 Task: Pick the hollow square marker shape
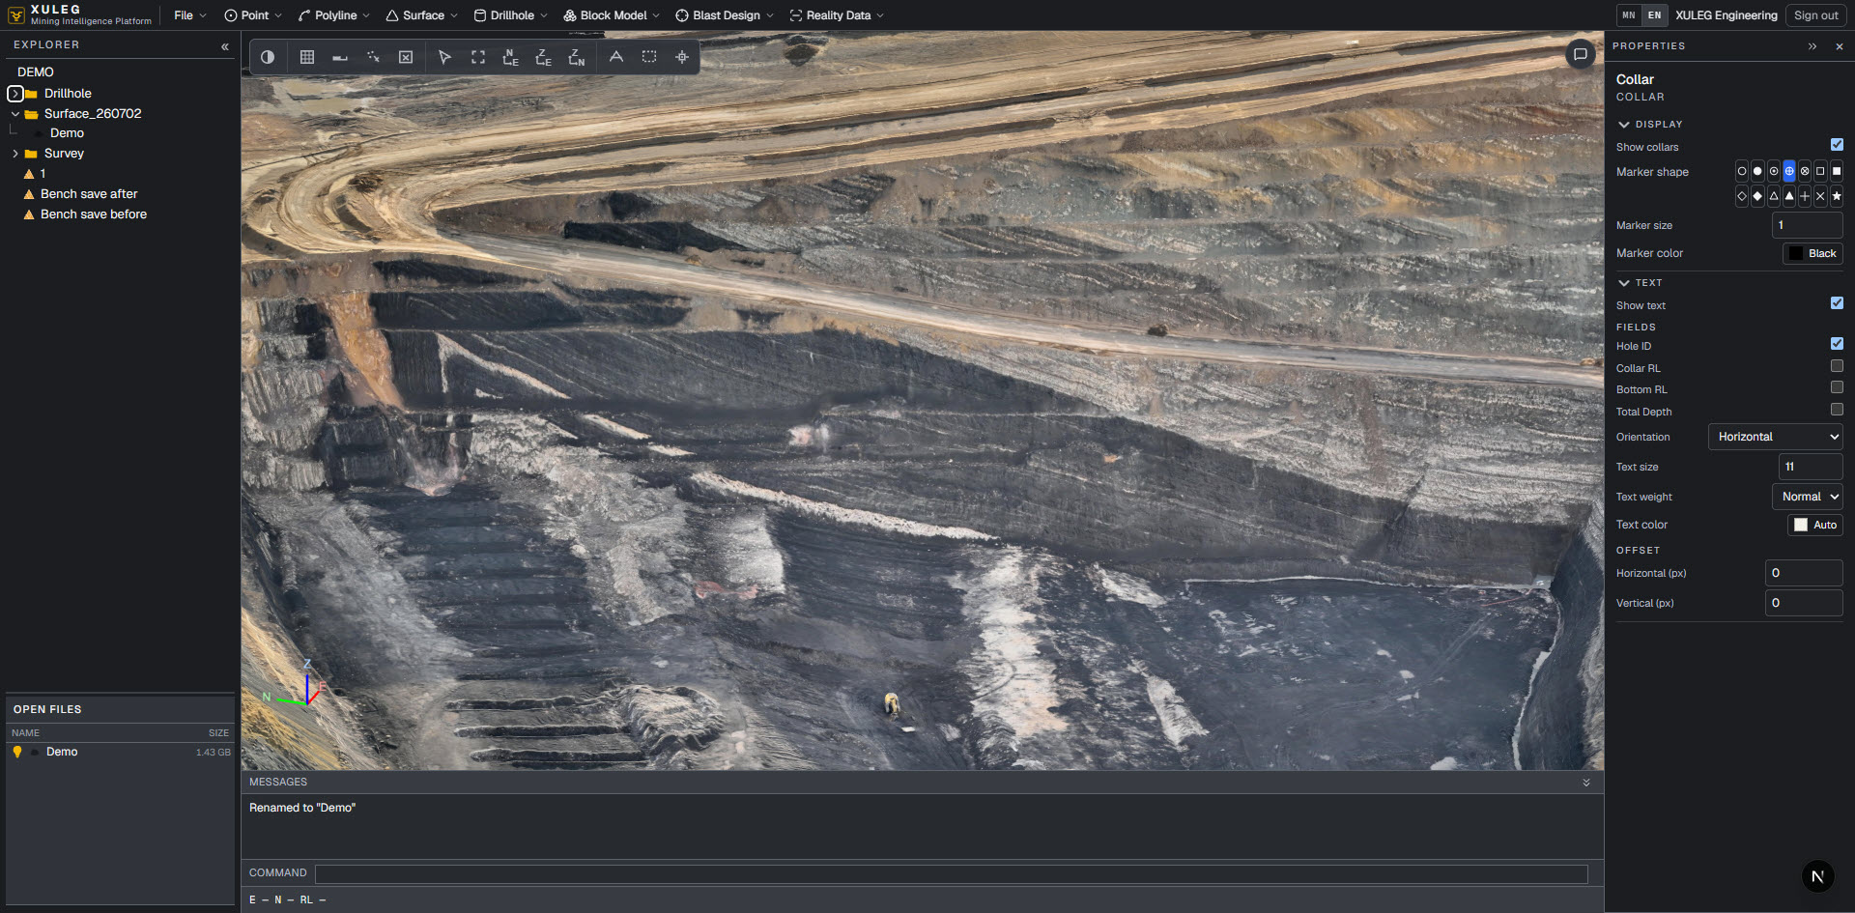1820,171
